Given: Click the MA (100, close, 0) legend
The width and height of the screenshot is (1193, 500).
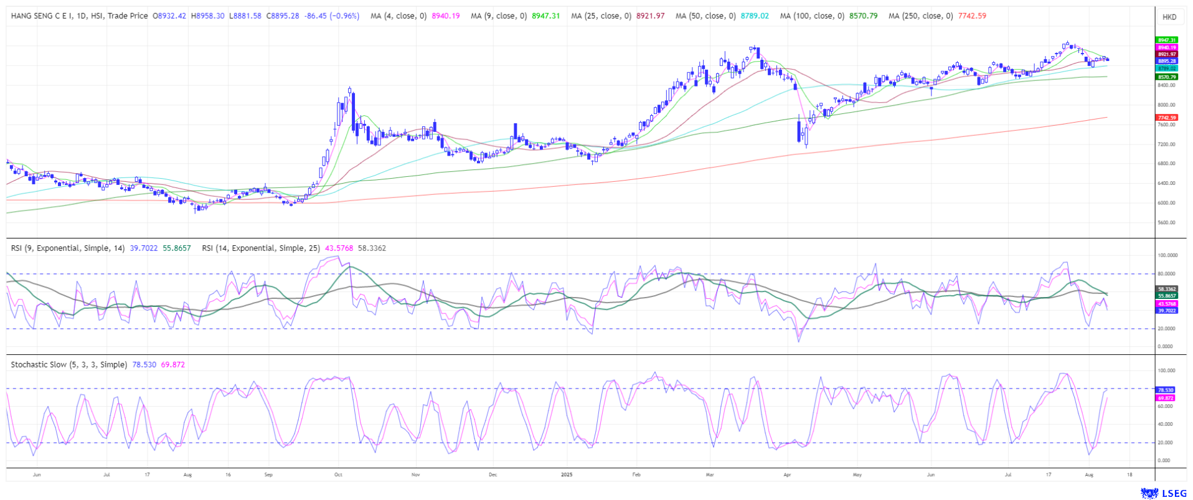Looking at the screenshot, I should (812, 16).
